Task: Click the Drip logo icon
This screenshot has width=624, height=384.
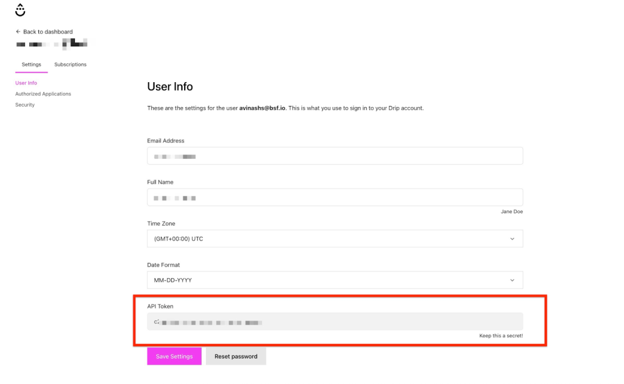Action: (20, 10)
